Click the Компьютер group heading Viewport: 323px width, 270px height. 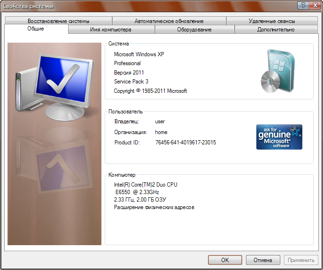click(122, 175)
